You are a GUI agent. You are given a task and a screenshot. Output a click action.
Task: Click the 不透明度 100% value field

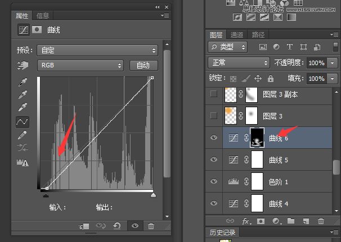point(317,63)
